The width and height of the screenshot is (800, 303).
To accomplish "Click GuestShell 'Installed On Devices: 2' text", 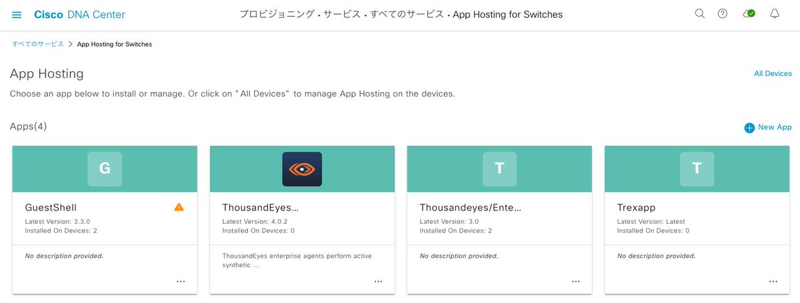I will [61, 230].
